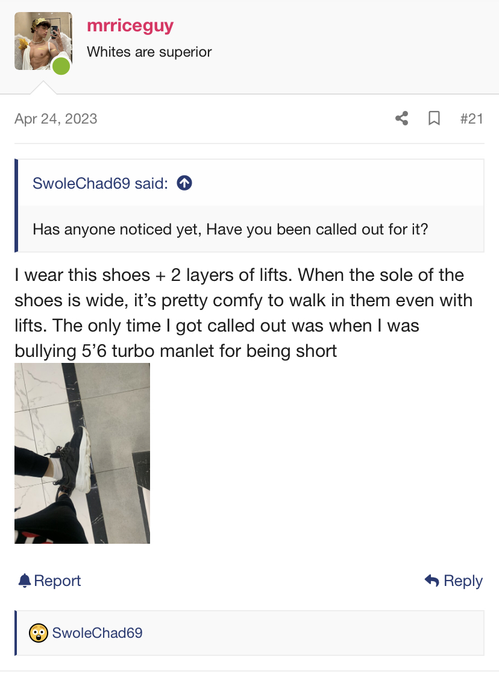Viewport: 499px width, 677px height.
Task: Click the green online status indicator
Action: pos(61,66)
